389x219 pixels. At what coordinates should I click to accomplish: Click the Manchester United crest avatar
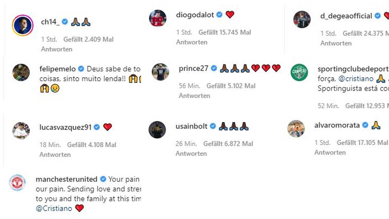click(x=17, y=182)
